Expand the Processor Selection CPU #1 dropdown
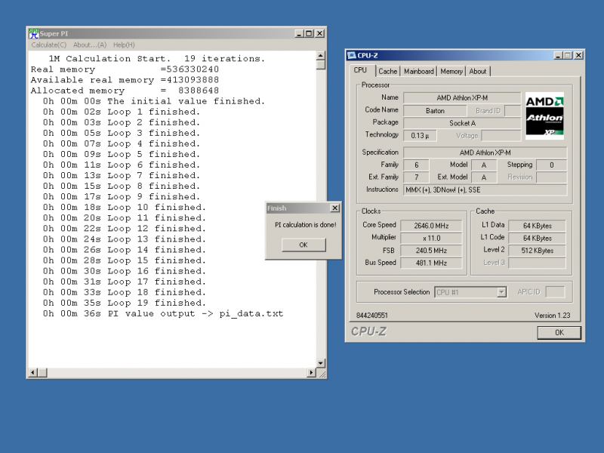Screen dimensions: 604x453 click(501, 292)
